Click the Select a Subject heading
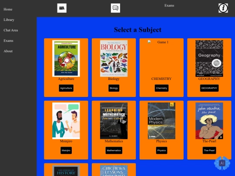The height and width of the screenshot is (176, 235). coord(138,30)
